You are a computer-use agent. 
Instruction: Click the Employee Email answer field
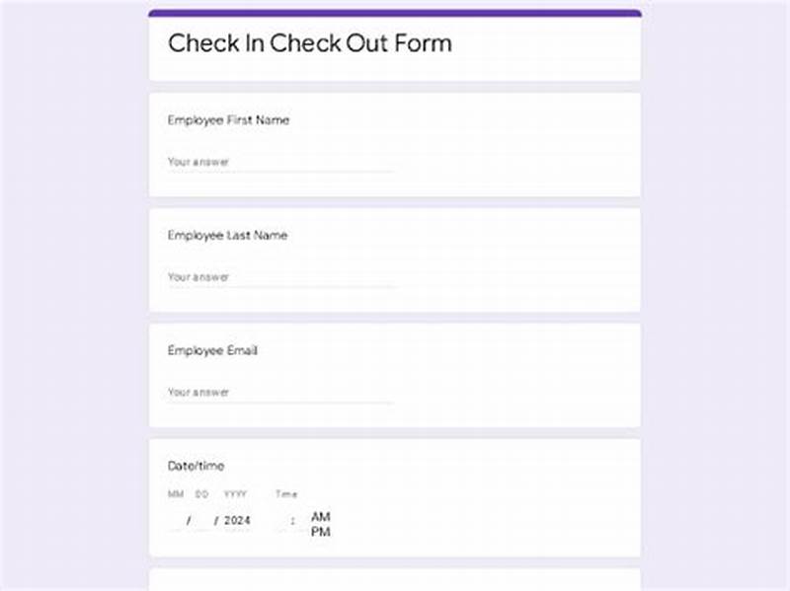[x=281, y=392]
